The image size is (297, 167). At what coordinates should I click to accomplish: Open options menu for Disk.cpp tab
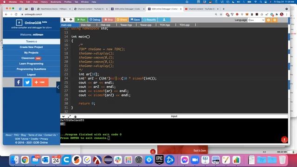116,25
